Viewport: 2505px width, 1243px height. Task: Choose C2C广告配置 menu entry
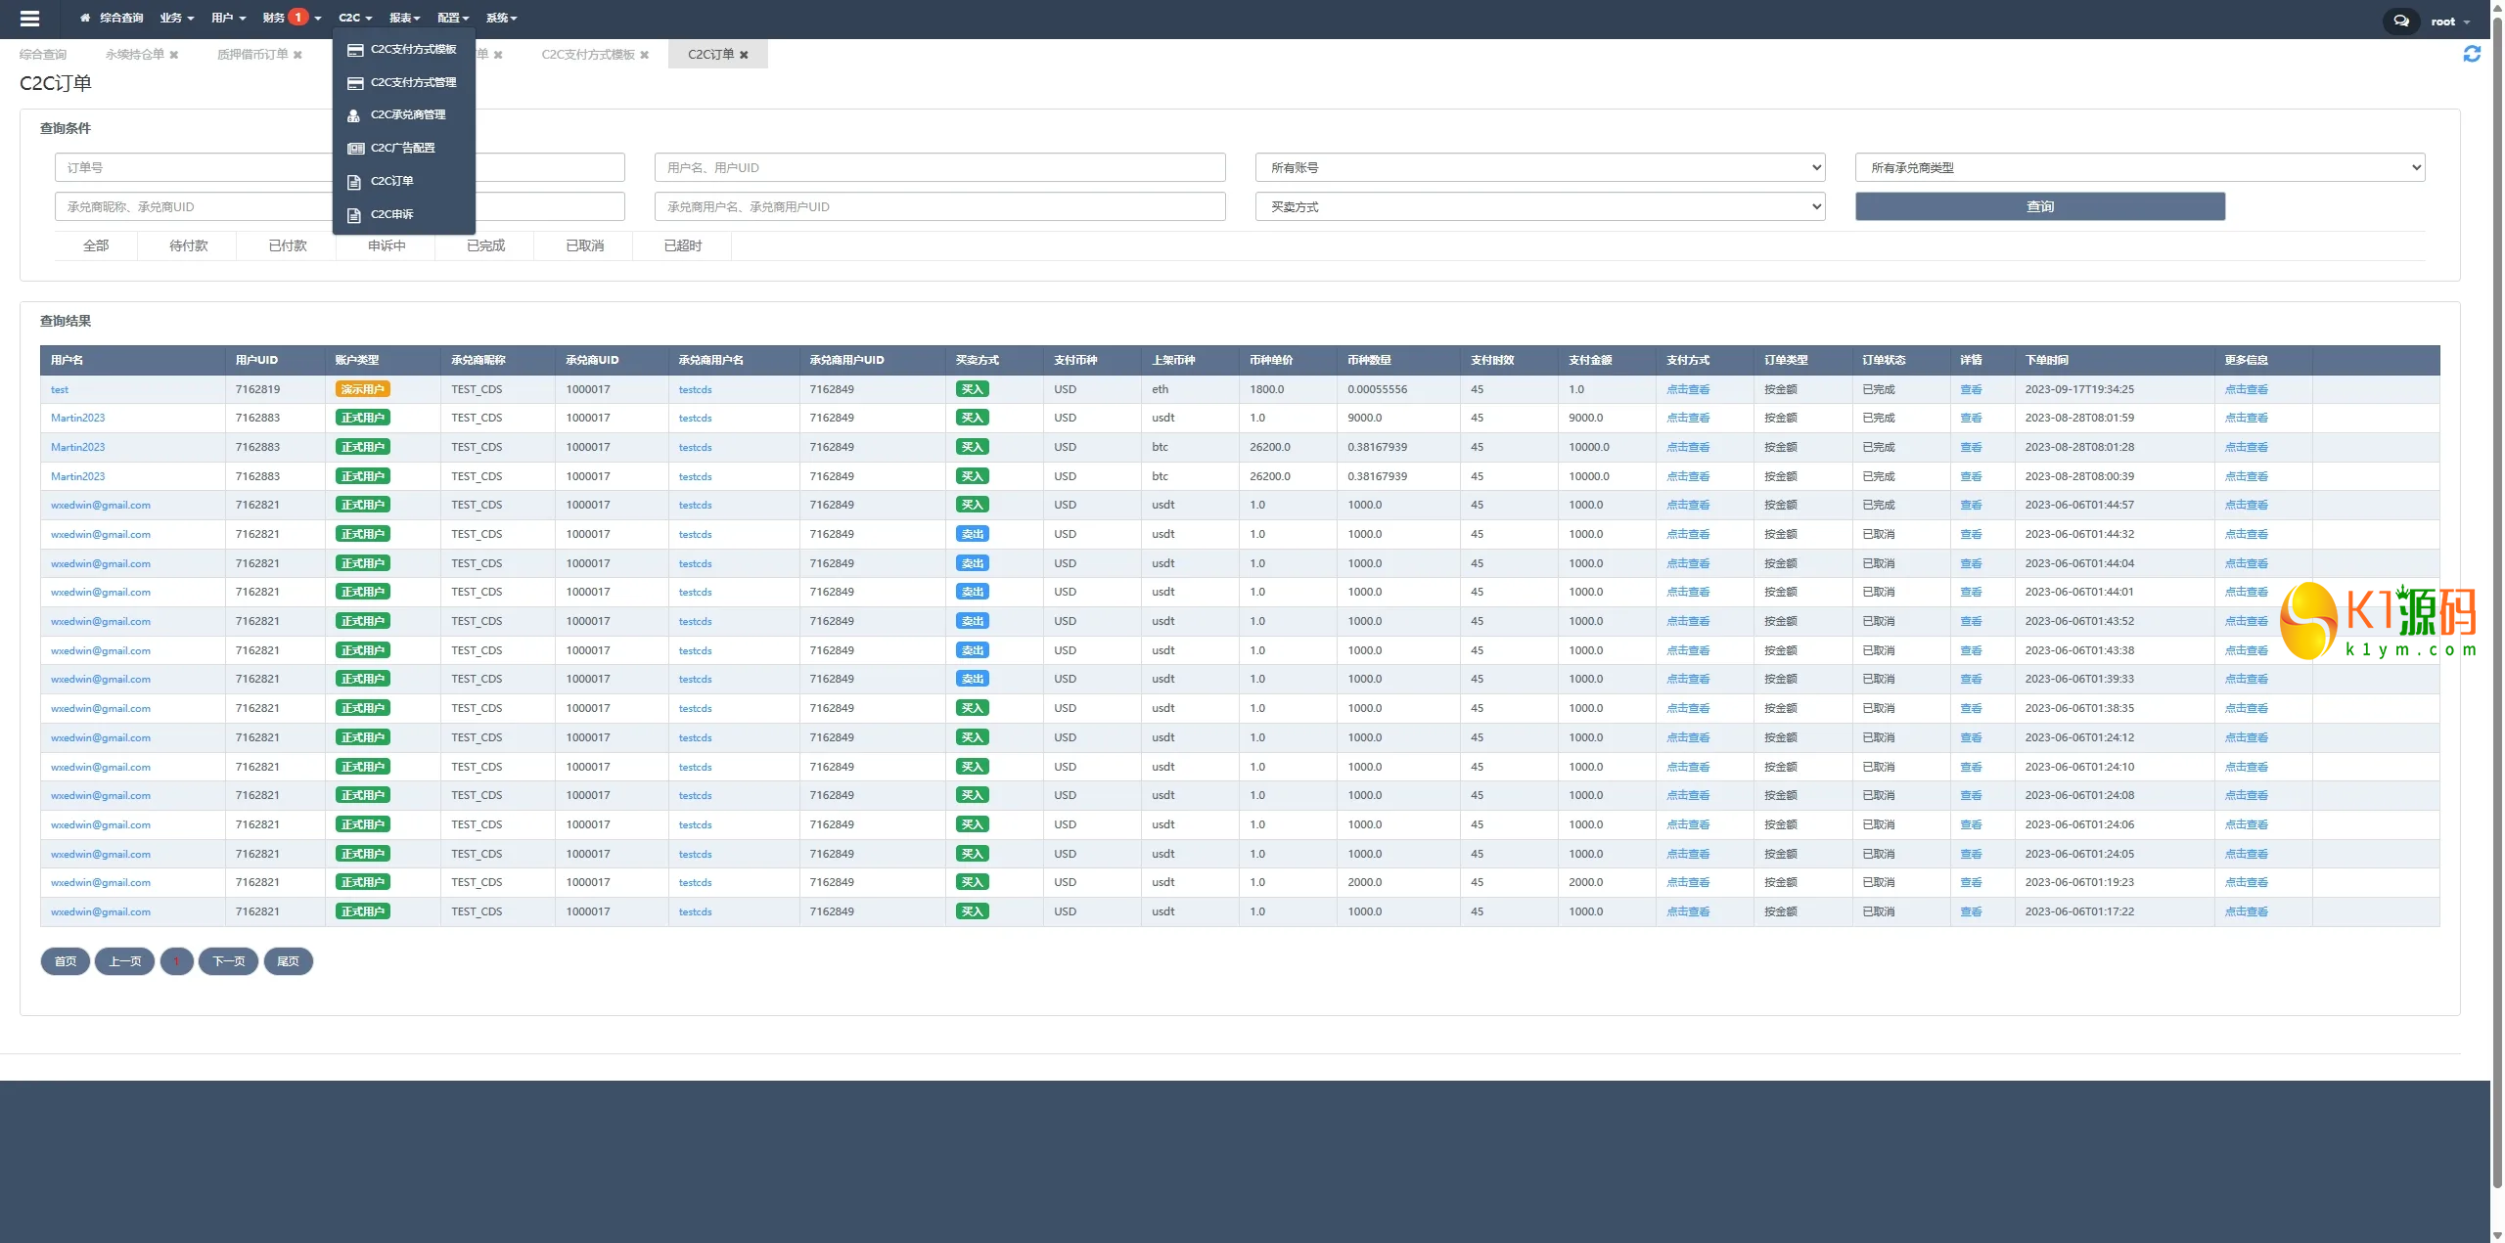coord(402,149)
